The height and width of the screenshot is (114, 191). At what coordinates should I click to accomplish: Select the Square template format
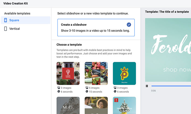(26, 20)
